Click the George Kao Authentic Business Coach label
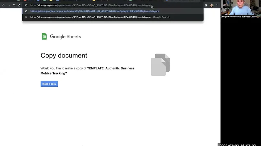Viewport: 261px width, 146px height. click(x=239, y=17)
